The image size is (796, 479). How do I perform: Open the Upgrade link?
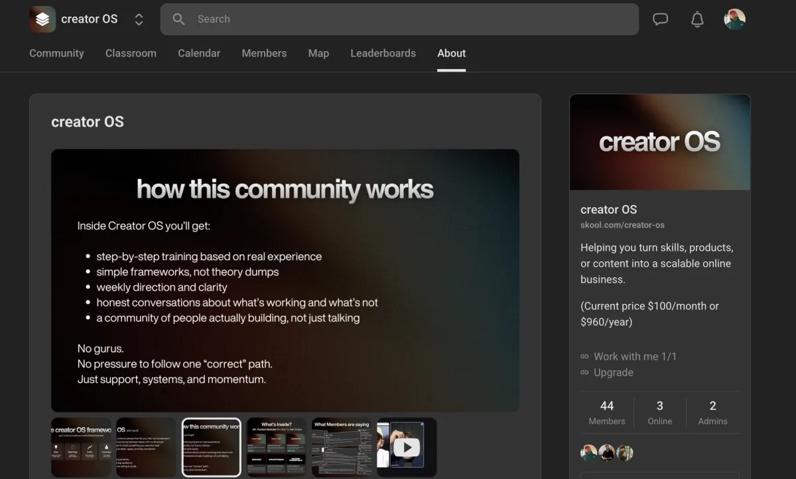point(613,372)
